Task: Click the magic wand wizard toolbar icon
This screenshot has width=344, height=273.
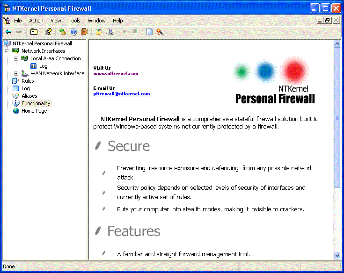Action: (160, 32)
